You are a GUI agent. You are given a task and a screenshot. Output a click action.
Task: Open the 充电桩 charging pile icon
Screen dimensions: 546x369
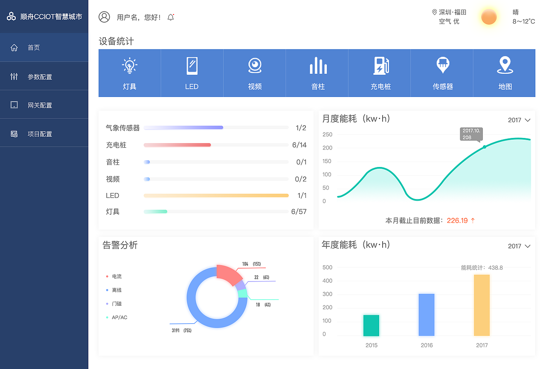pyautogui.click(x=379, y=65)
